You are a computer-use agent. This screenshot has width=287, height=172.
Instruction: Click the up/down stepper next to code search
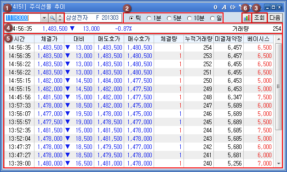(60, 18)
